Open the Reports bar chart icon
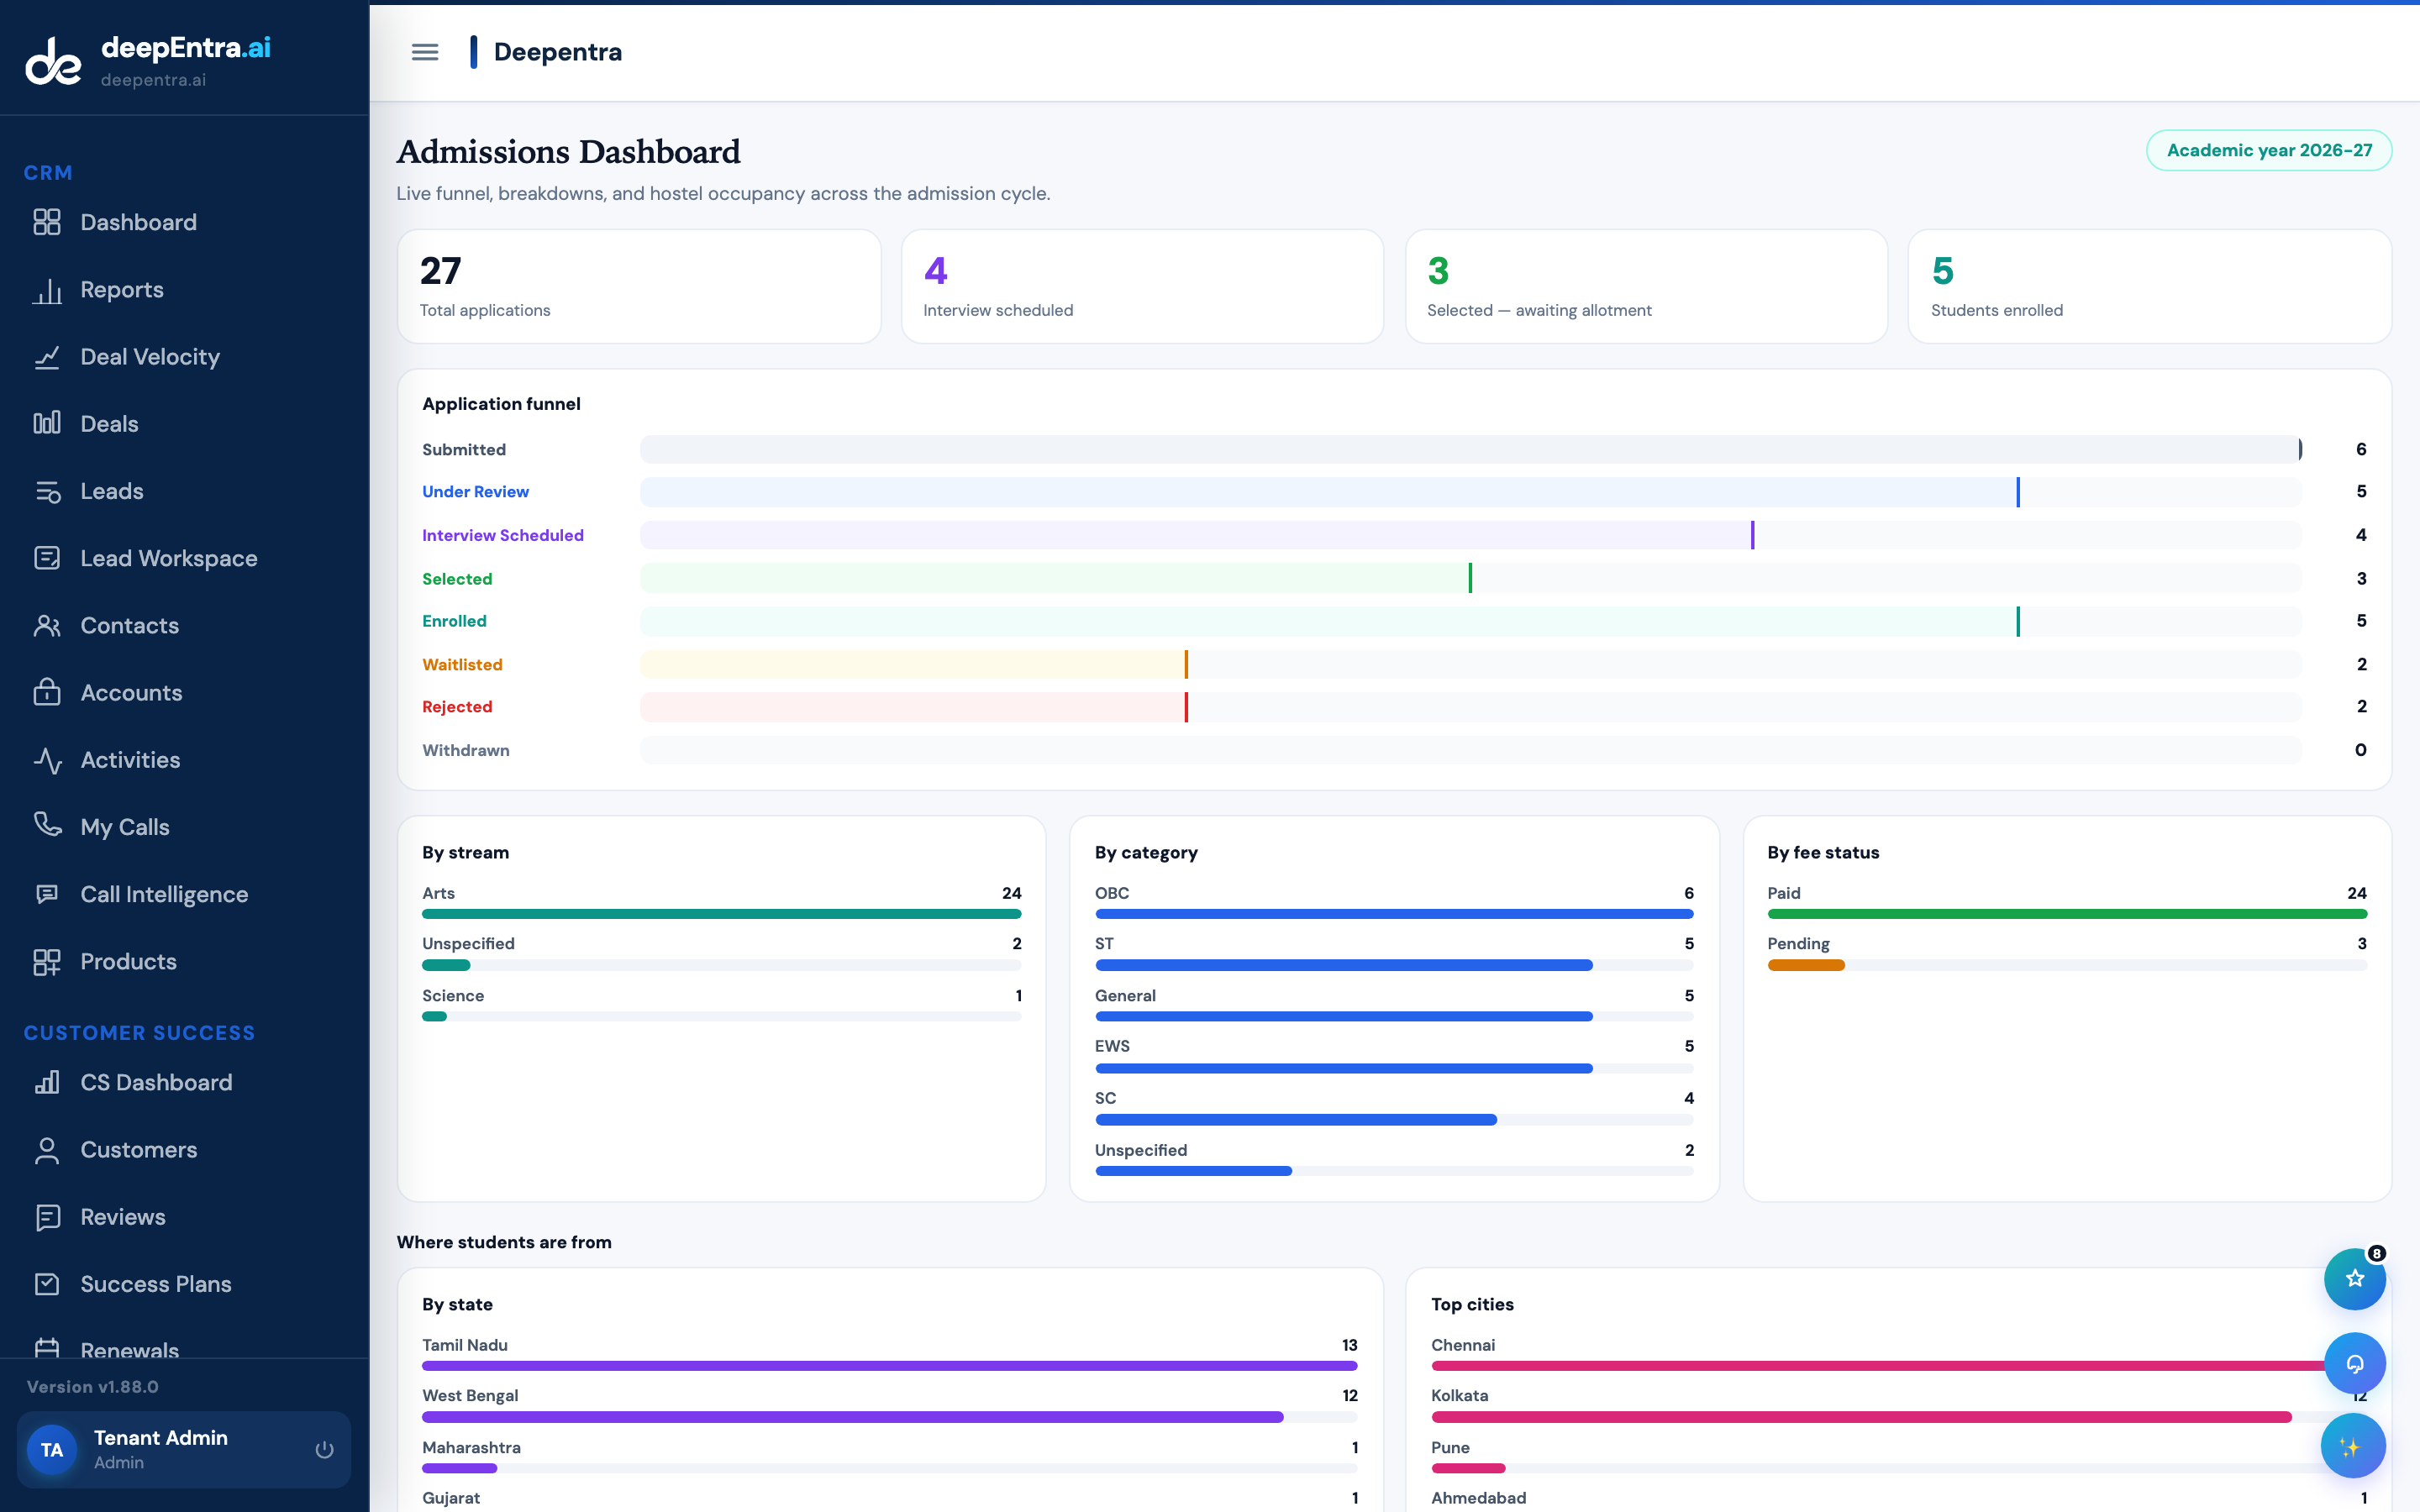Image resolution: width=2420 pixels, height=1512 pixels. 47,290
